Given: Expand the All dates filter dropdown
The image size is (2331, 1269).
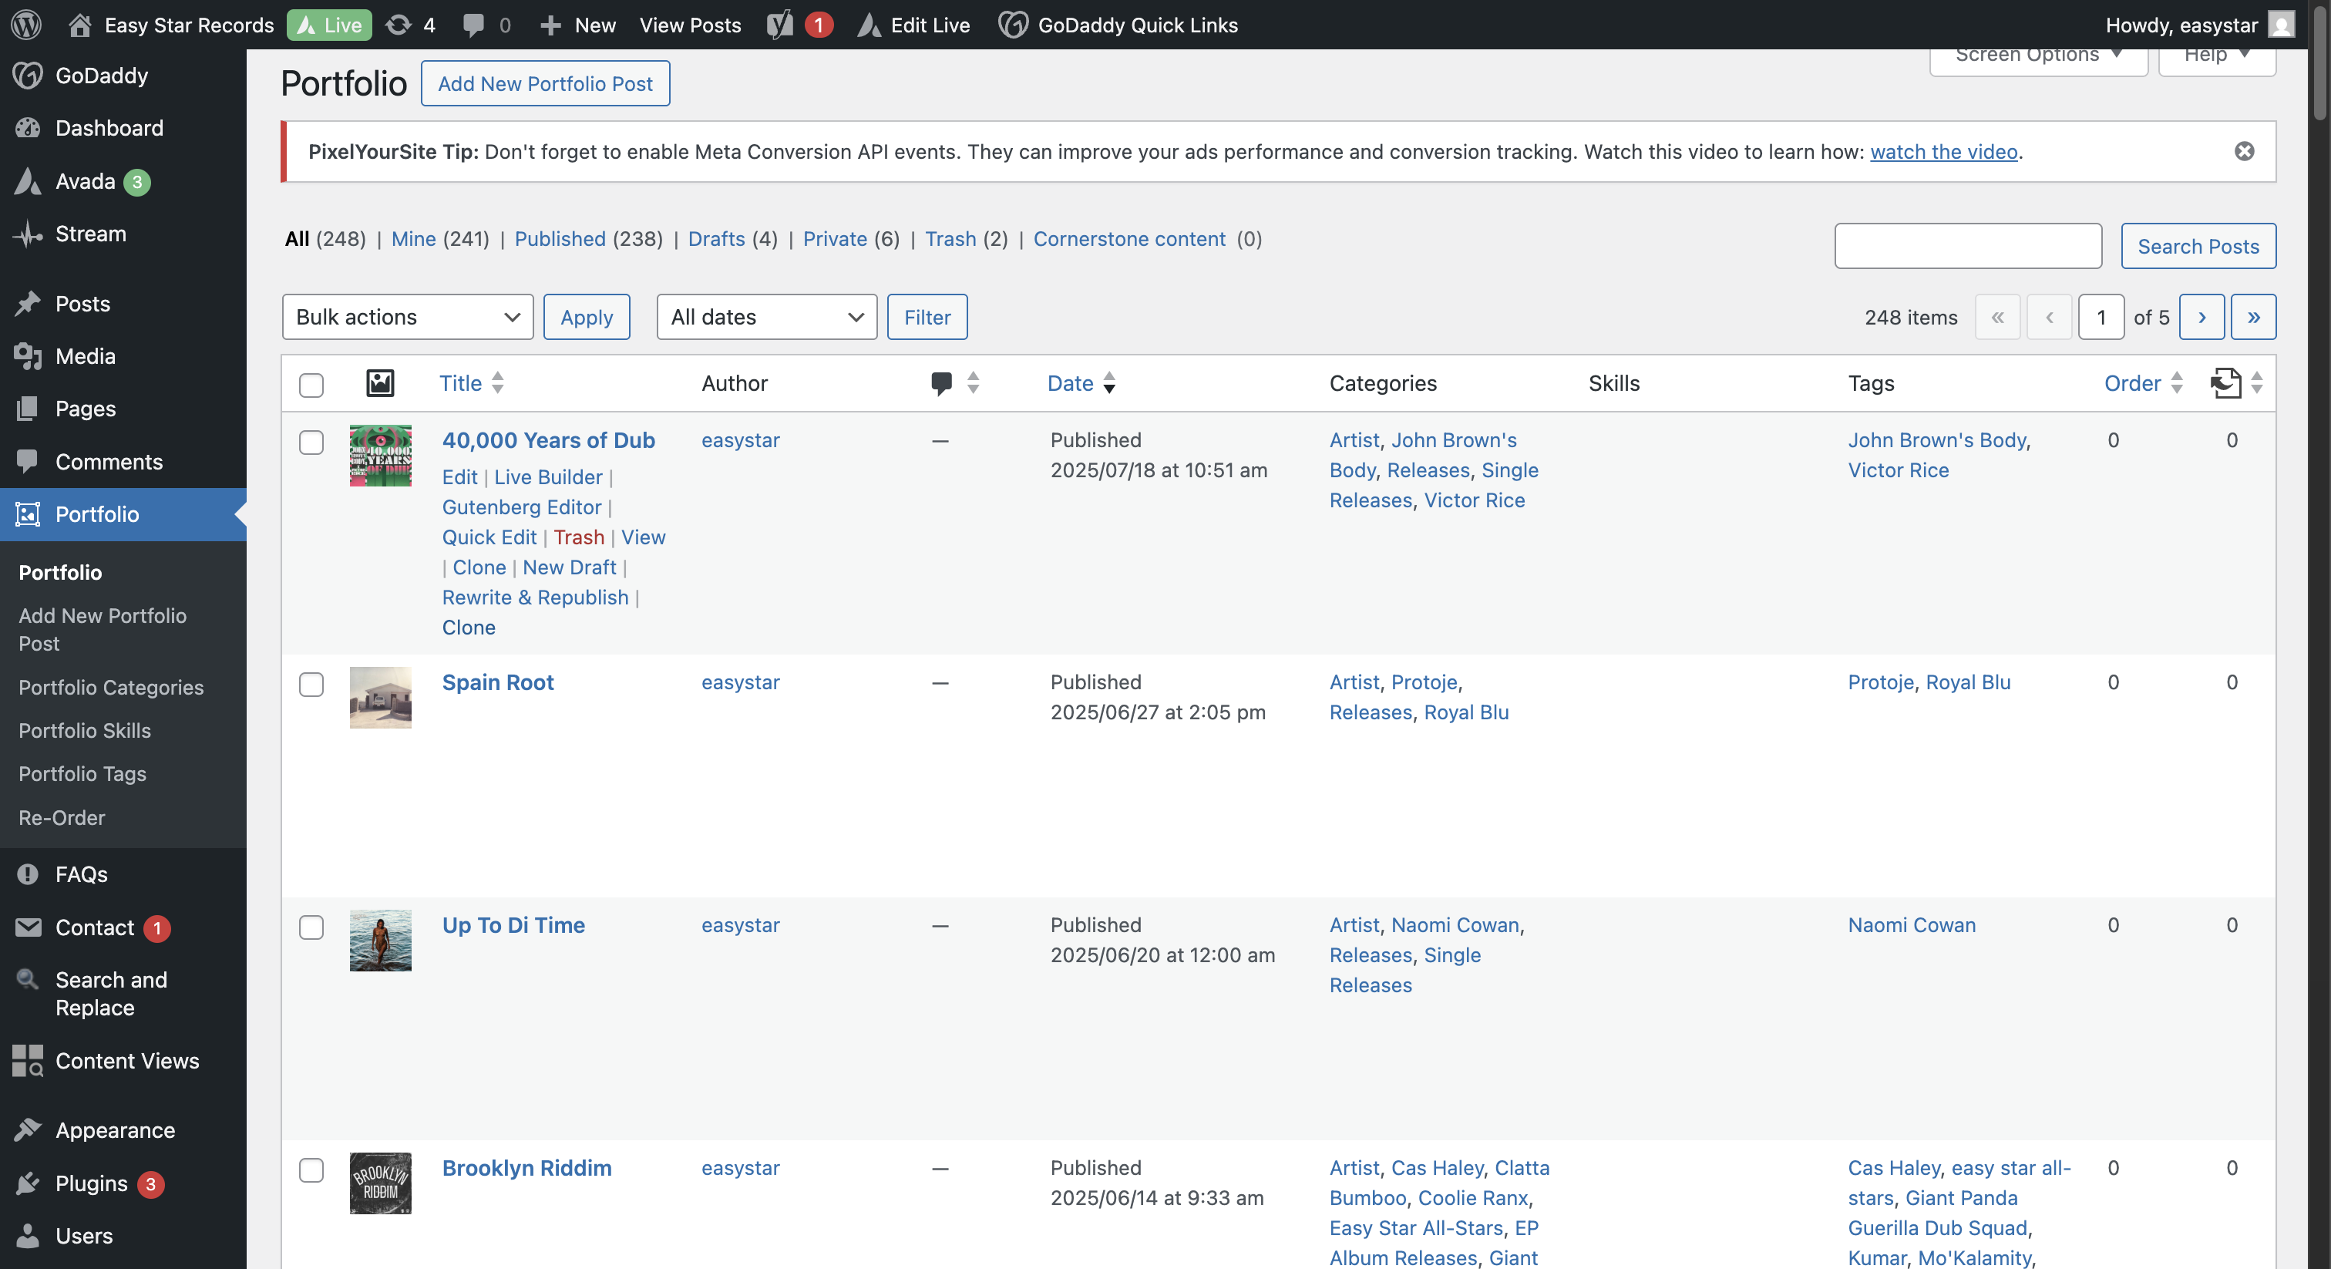Looking at the screenshot, I should pyautogui.click(x=766, y=317).
